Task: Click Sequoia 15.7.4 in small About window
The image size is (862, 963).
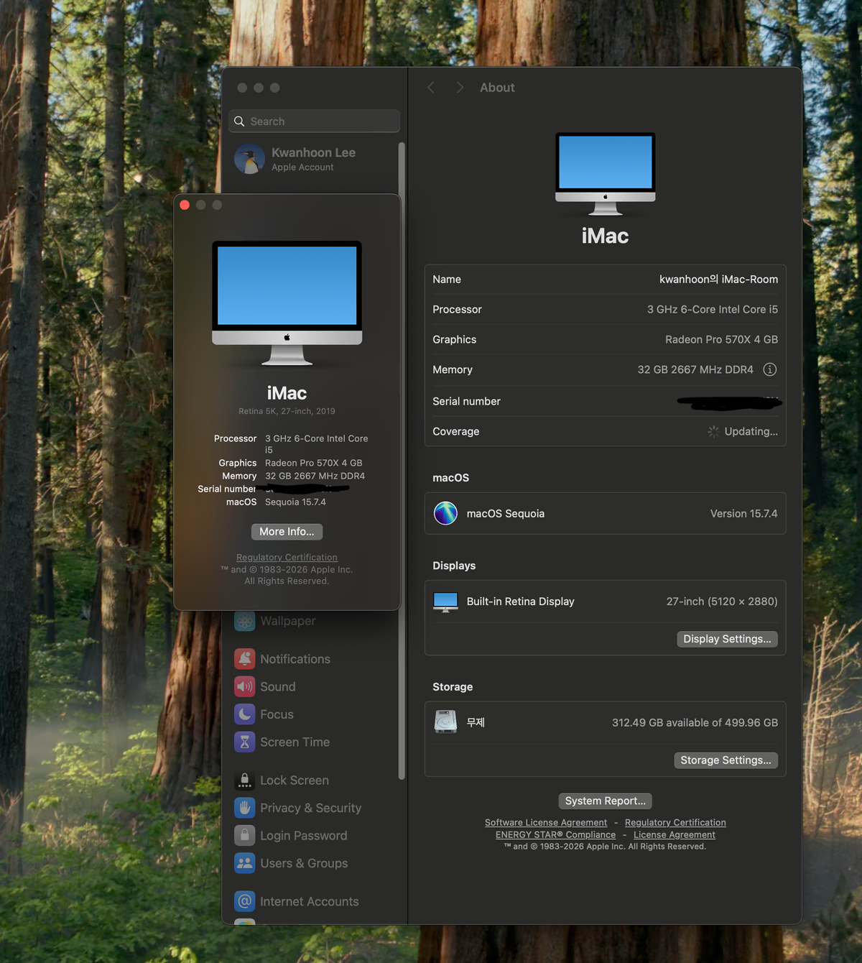Action: pyautogui.click(x=295, y=502)
